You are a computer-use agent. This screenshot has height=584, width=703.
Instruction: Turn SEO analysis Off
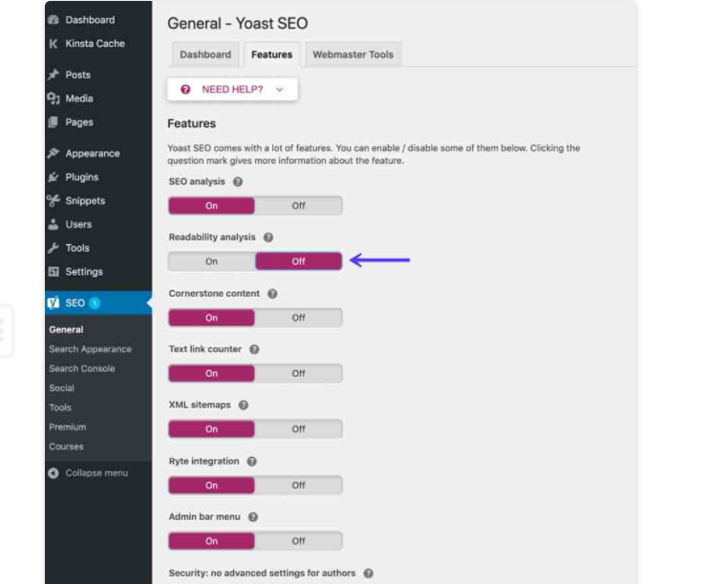(299, 205)
